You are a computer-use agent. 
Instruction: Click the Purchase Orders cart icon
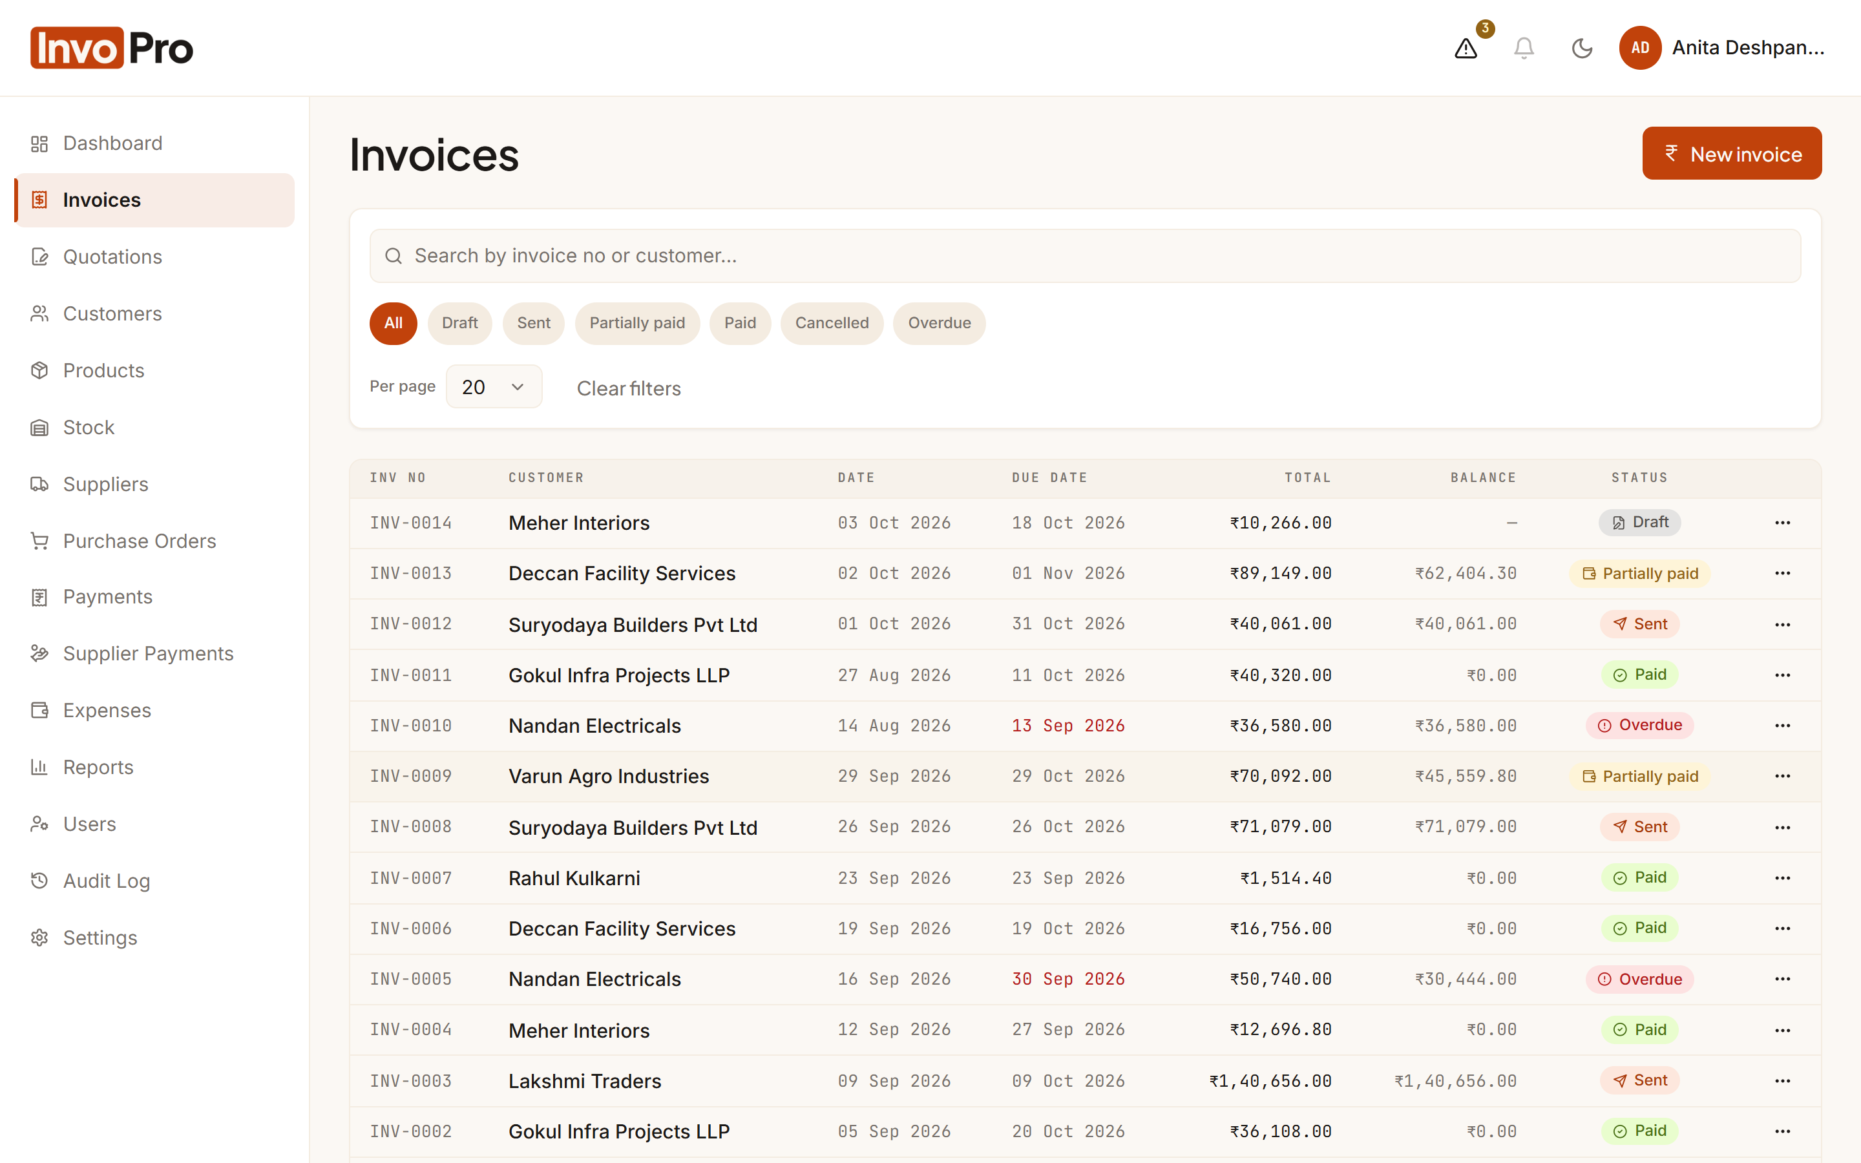(39, 541)
